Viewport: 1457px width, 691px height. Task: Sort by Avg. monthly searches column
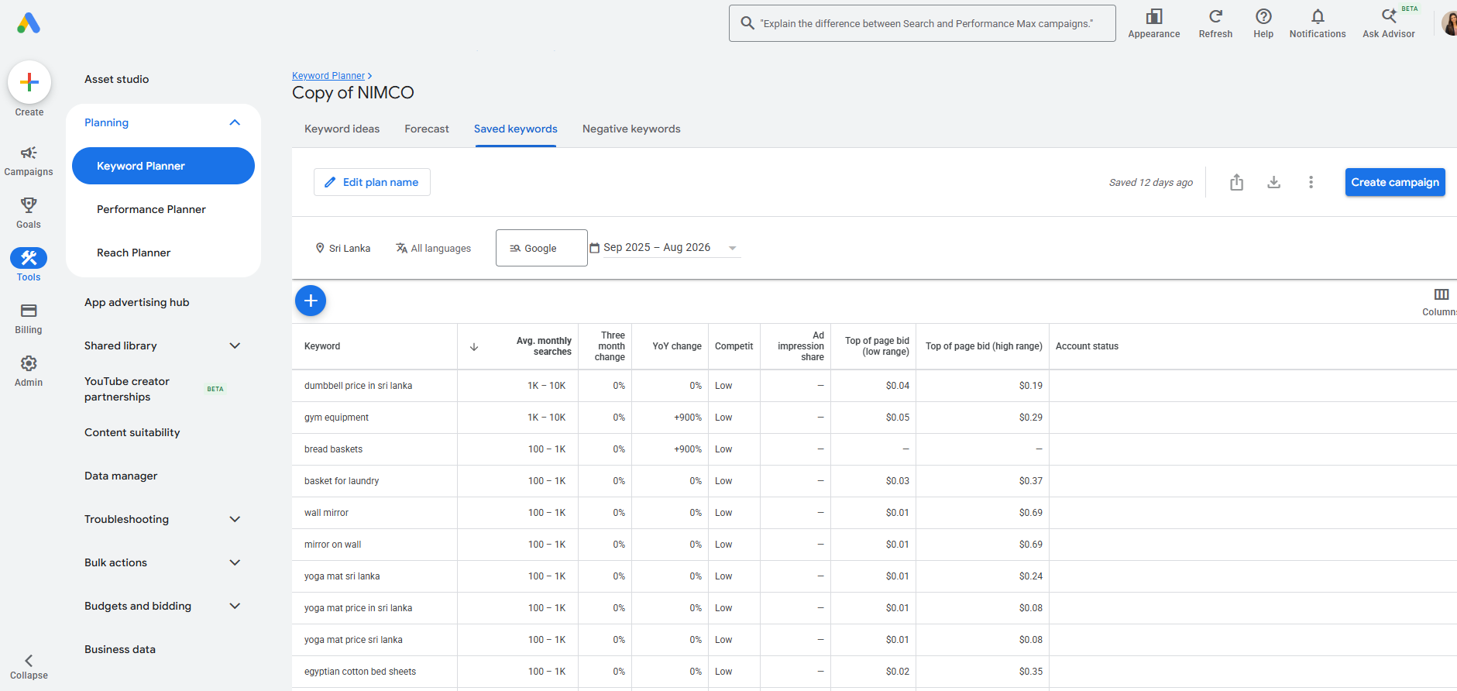point(544,346)
